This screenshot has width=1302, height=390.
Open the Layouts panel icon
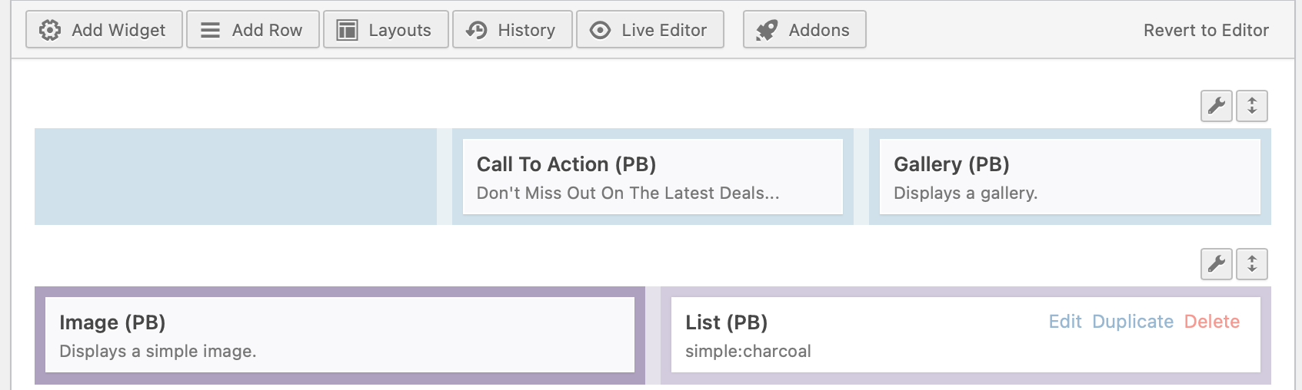pos(348,30)
